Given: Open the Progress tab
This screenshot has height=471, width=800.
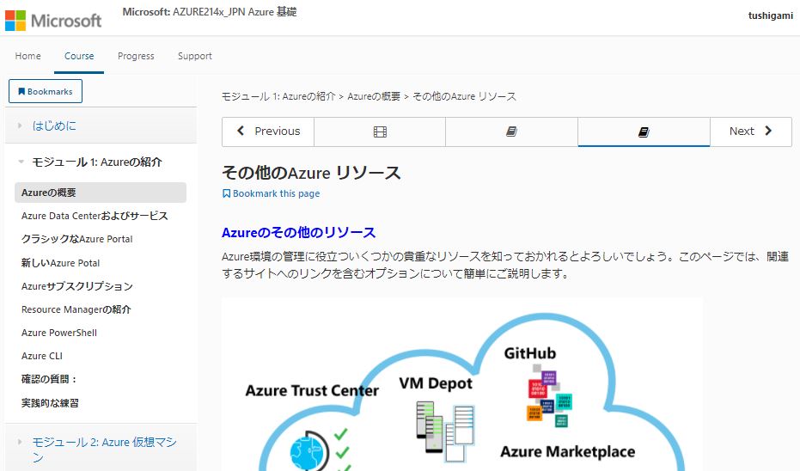Looking at the screenshot, I should 136,56.
